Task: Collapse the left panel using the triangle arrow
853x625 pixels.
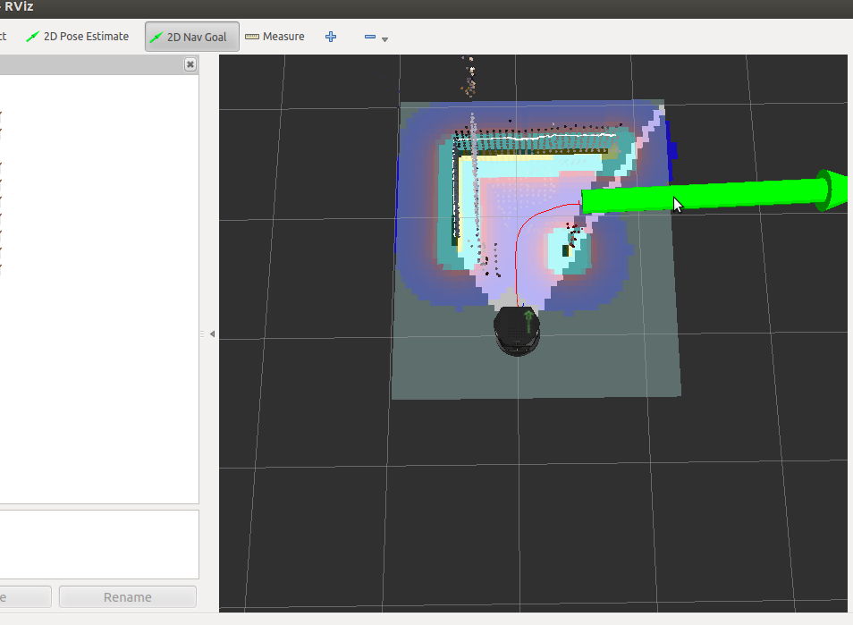Action: (212, 334)
